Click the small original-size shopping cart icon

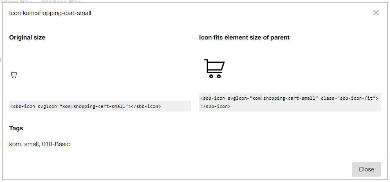14,75
